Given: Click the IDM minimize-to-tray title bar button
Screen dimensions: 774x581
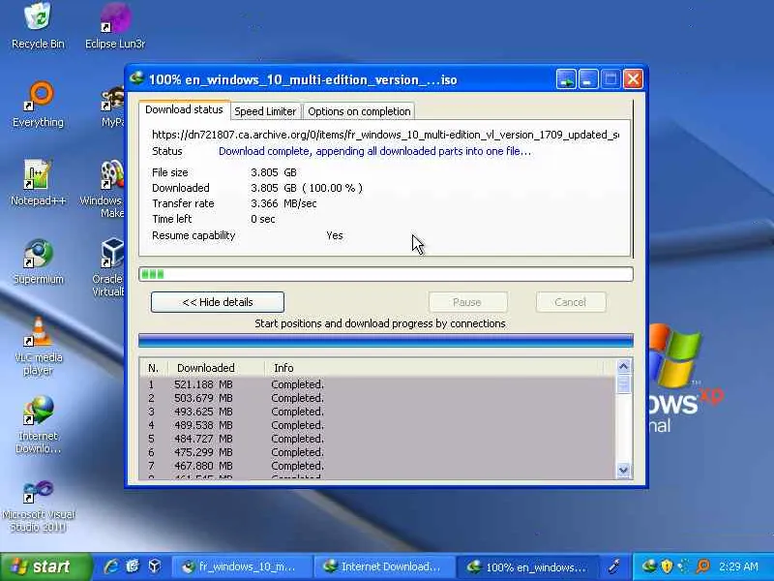Looking at the screenshot, I should 566,79.
